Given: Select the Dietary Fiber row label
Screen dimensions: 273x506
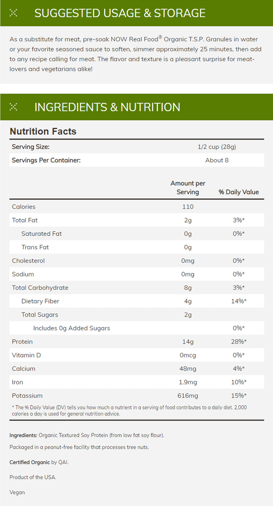Looking at the screenshot, I should 40,301.
